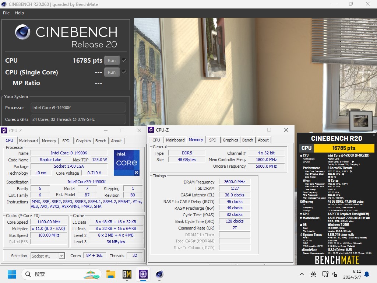Click the Code Name Raptor Lake value
The width and height of the screenshot is (377, 283).
point(50,160)
